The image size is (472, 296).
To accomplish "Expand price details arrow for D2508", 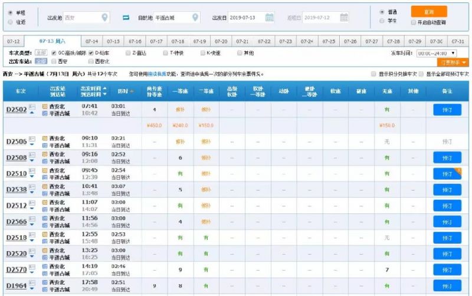I will (x=32, y=160).
